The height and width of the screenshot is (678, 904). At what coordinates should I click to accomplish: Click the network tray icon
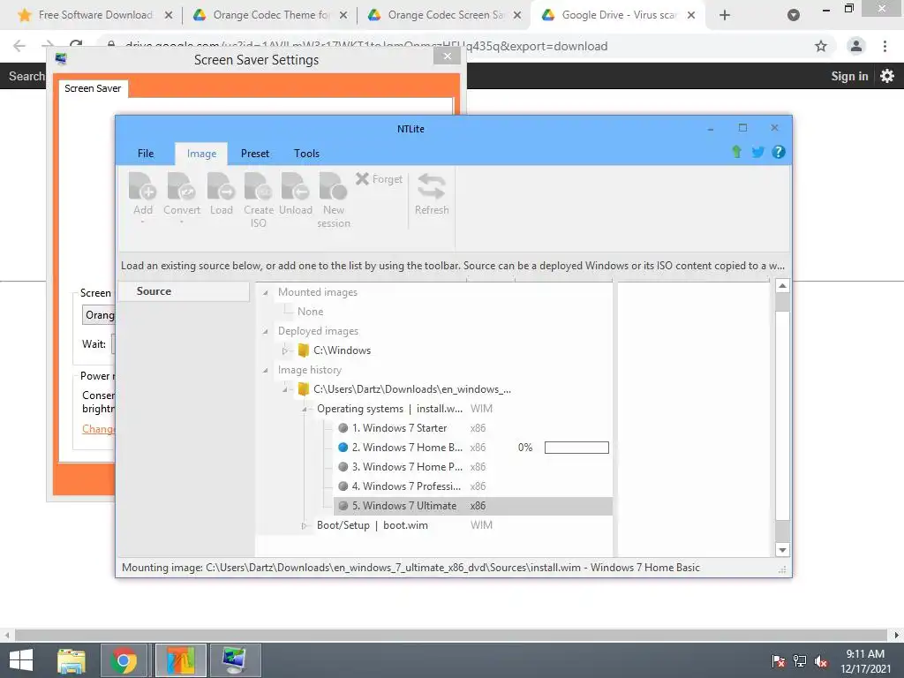(x=800, y=661)
